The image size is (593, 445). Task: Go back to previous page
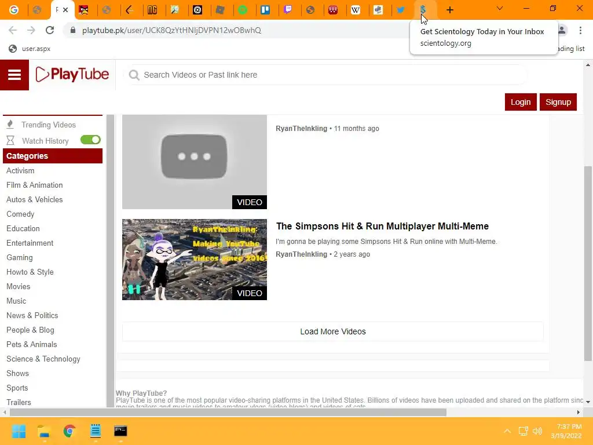coord(13,30)
